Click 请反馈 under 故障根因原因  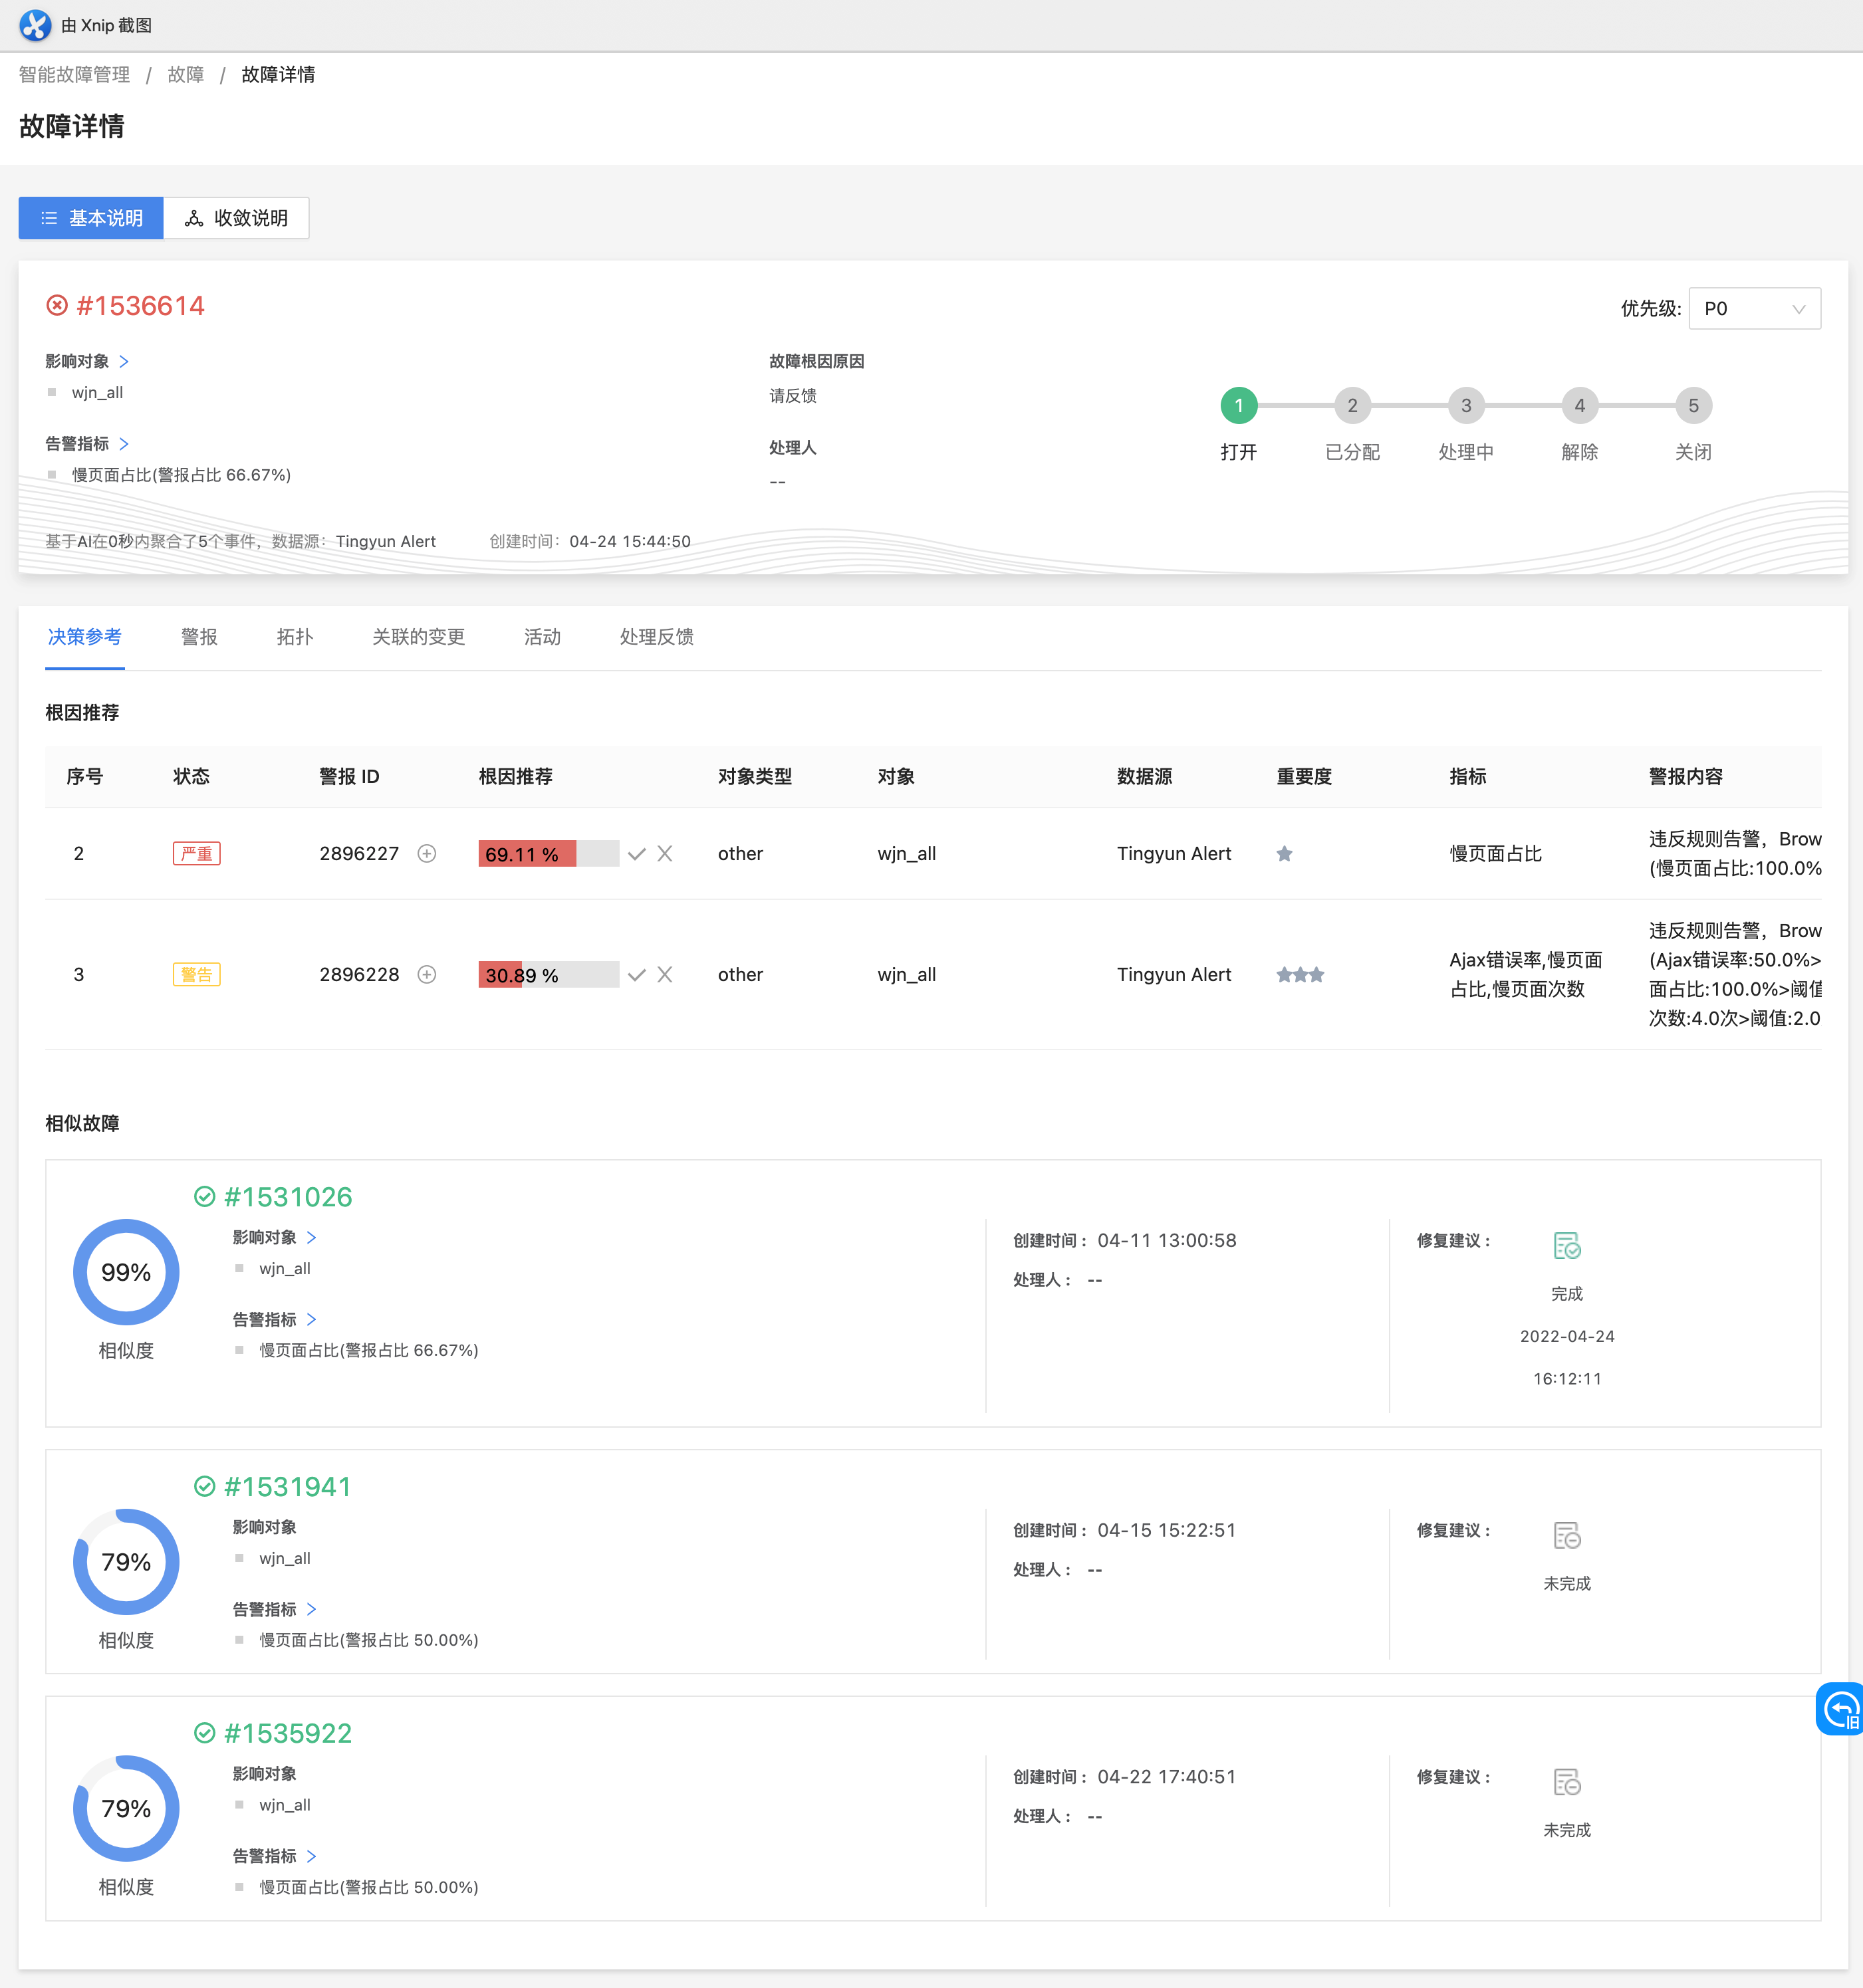pos(793,396)
